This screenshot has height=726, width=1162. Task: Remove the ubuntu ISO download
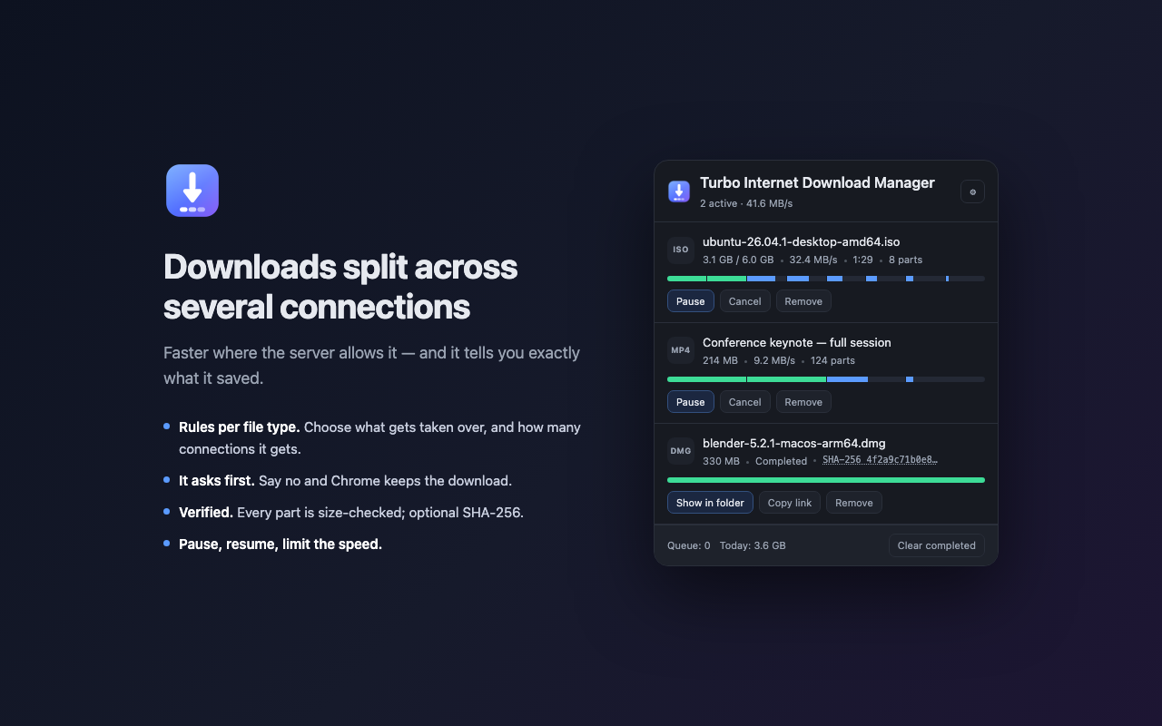(x=803, y=301)
